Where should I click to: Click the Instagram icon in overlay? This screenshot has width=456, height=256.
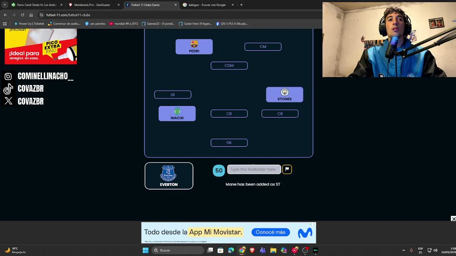(8, 76)
